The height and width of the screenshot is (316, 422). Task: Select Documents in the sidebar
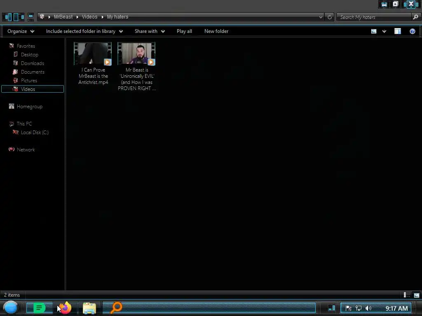[33, 72]
